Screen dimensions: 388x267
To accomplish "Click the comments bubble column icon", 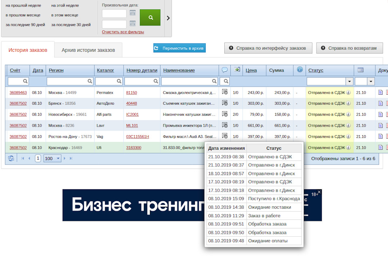I will pos(224,70).
